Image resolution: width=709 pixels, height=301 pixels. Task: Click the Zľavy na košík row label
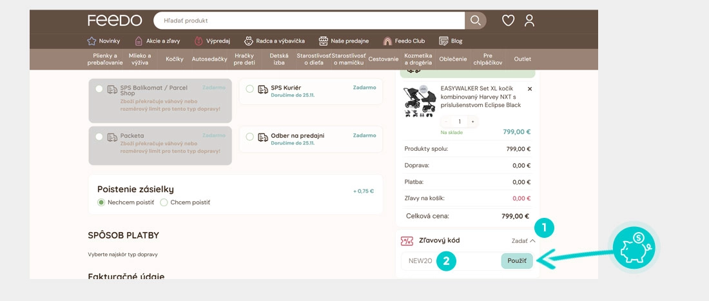pyautogui.click(x=425, y=199)
